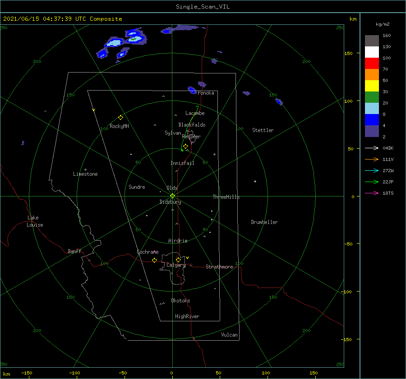Click the radar center diamond near Olds
Viewport: 406px width, 379px height.
tap(172, 196)
